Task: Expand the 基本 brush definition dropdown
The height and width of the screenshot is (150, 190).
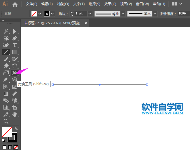Action: (155, 14)
